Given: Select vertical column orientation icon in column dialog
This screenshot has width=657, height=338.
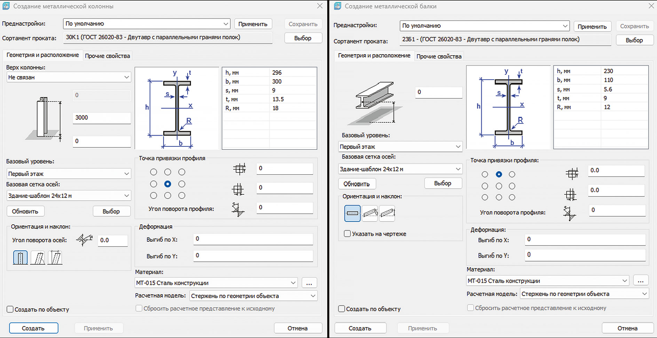Looking at the screenshot, I should pos(20,258).
